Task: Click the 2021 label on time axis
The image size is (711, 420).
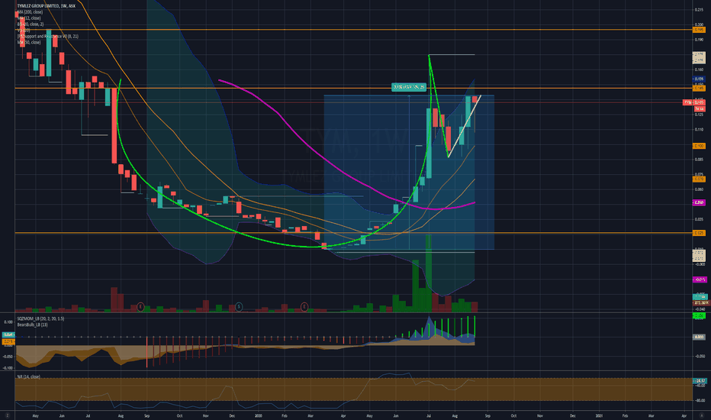Action: 599,415
